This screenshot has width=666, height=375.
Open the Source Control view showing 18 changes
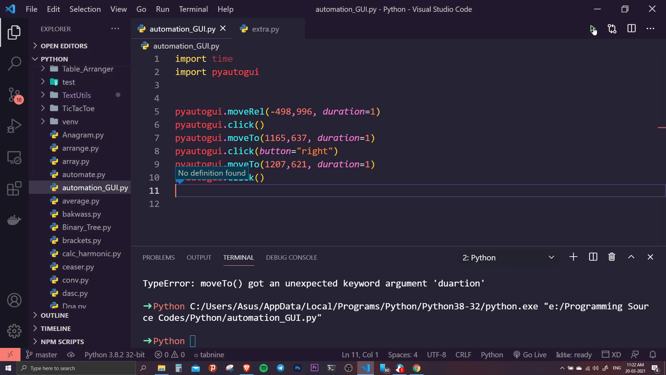(x=14, y=95)
